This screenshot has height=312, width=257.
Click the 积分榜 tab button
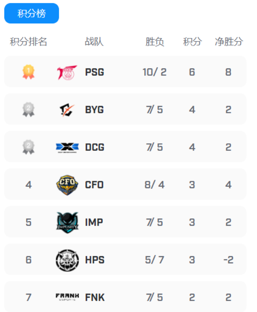coord(32,13)
